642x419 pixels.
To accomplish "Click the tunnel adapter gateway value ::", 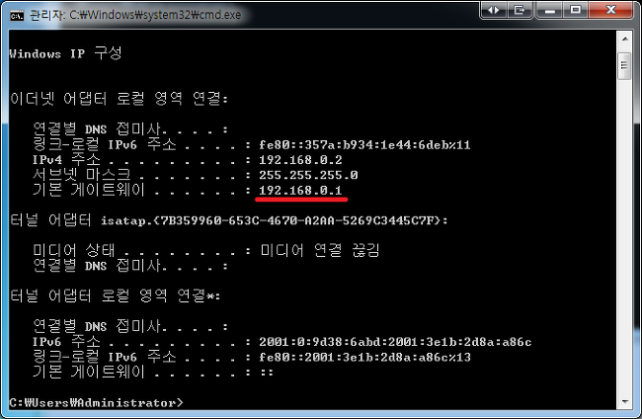I will coord(267,373).
